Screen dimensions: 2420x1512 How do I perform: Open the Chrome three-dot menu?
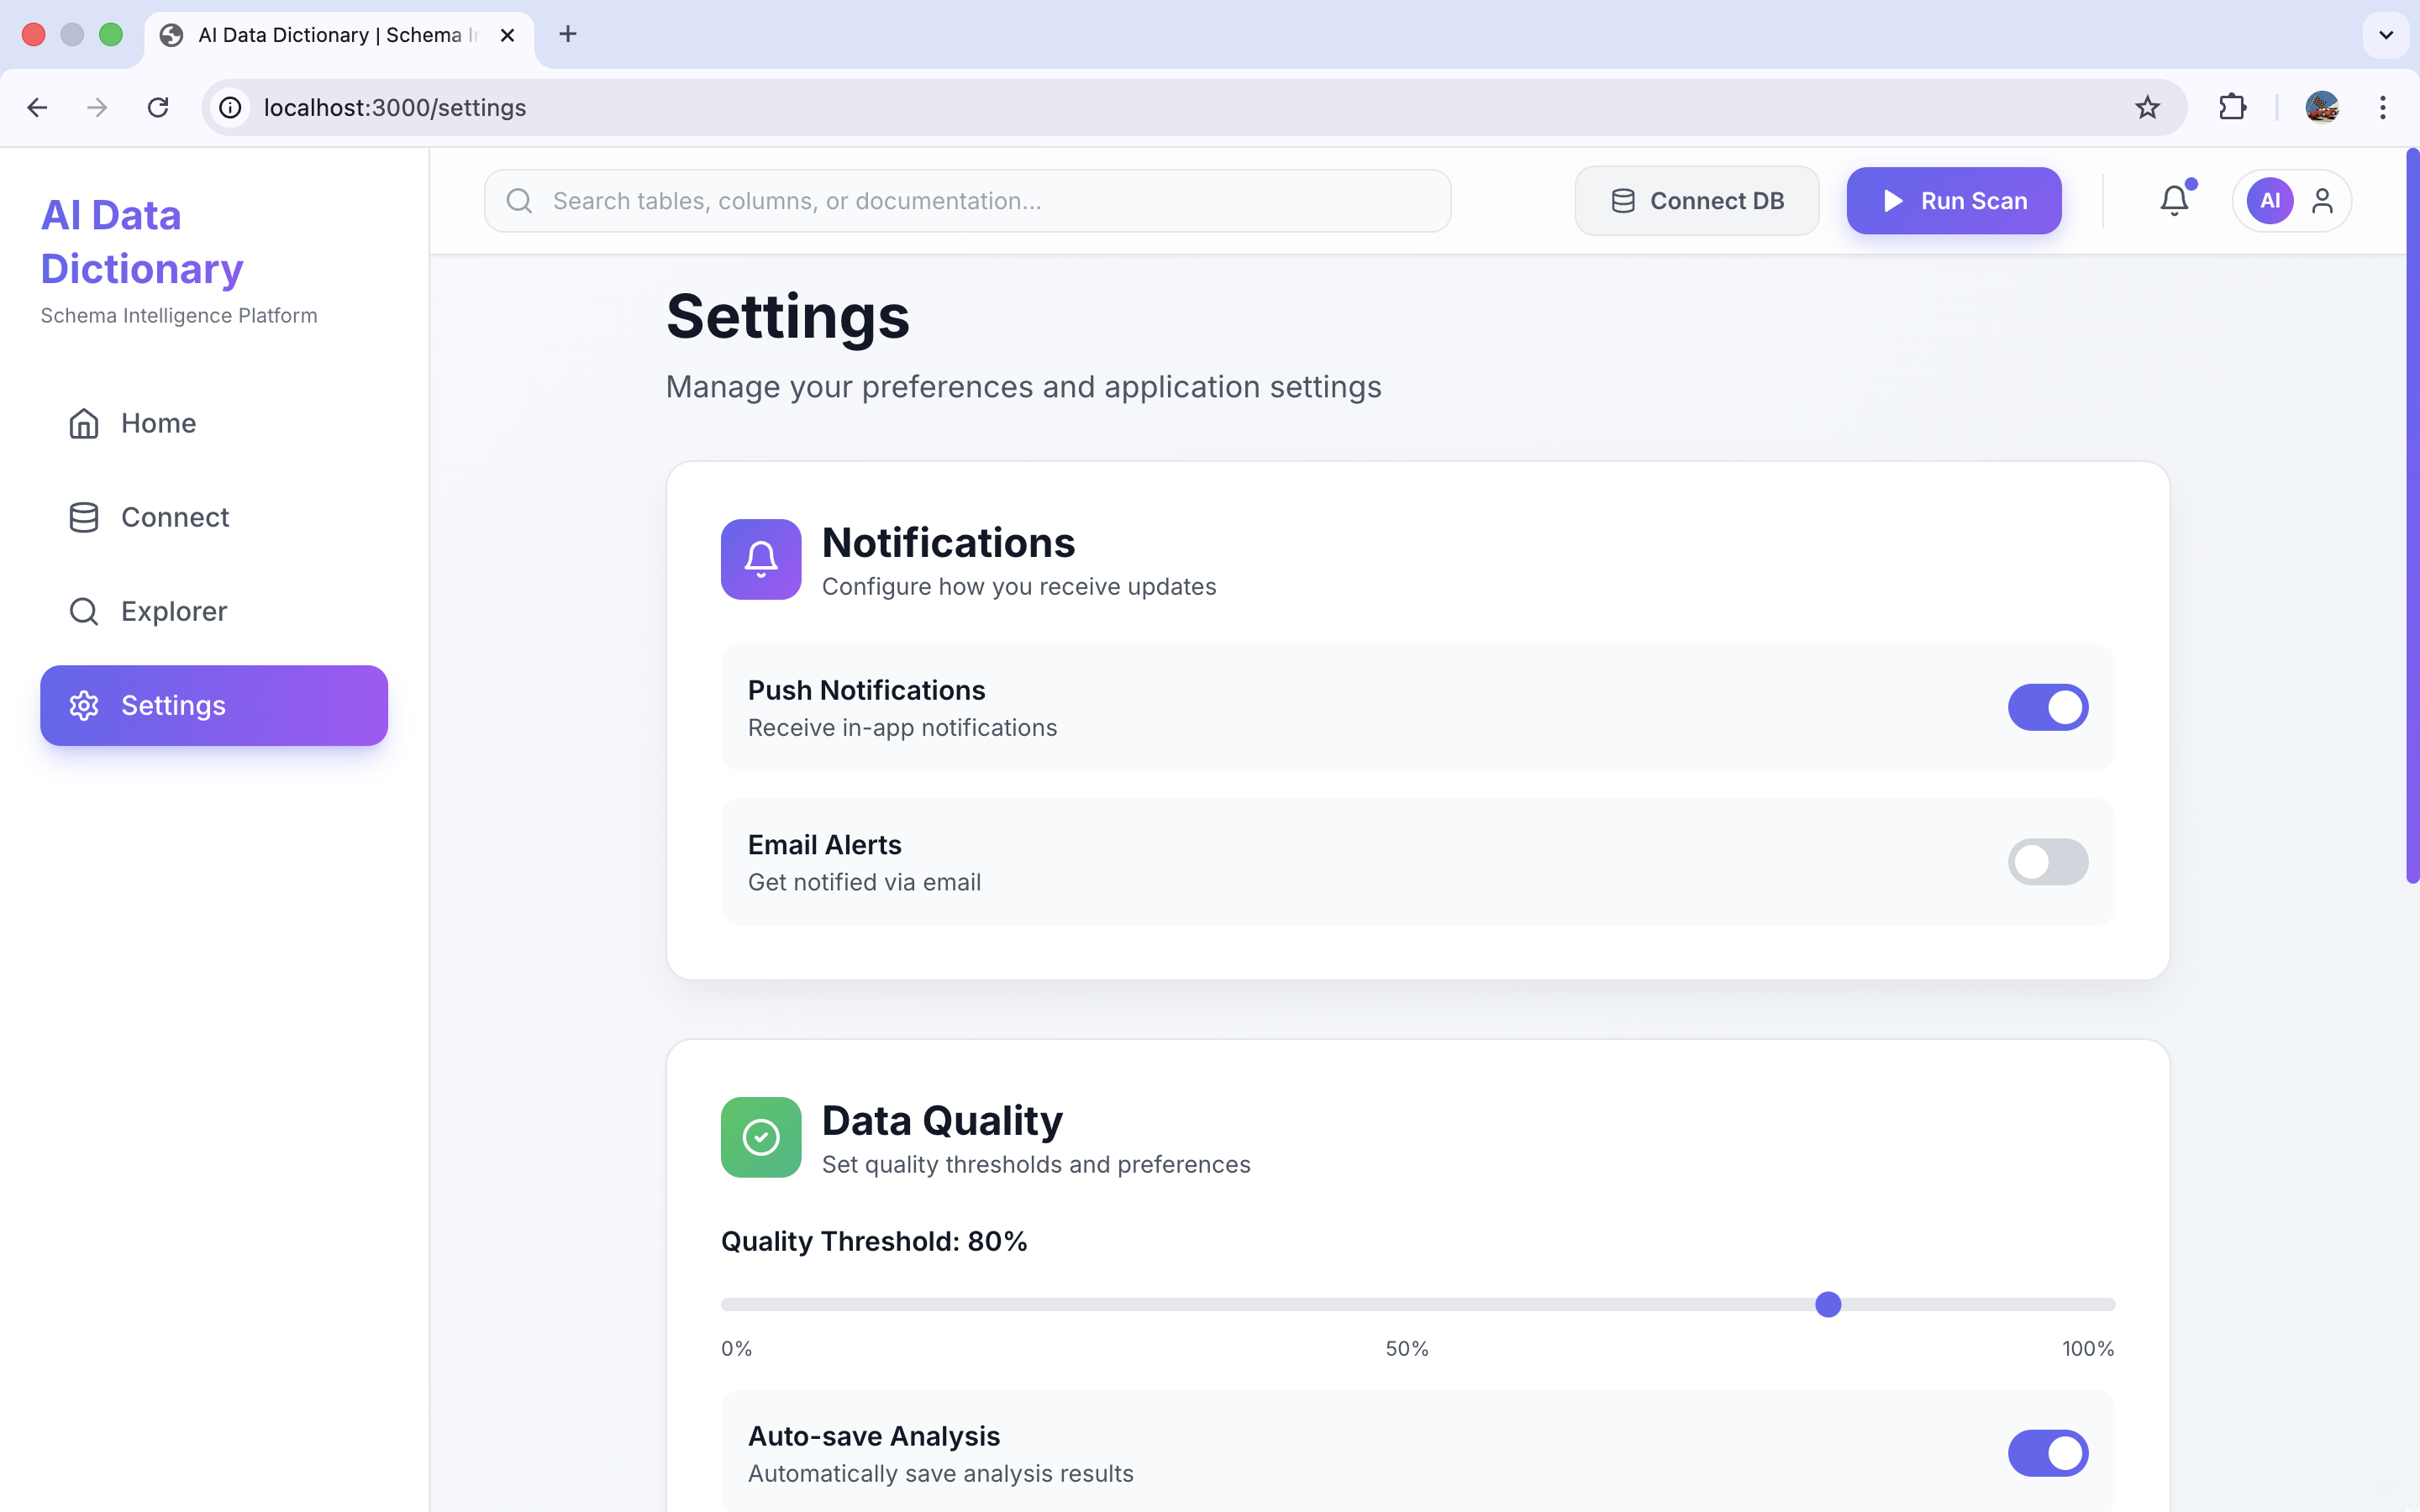tap(2384, 107)
